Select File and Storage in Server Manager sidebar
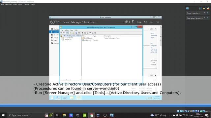Image resolution: width=211 pixels, height=118 pixels. click(x=55, y=43)
